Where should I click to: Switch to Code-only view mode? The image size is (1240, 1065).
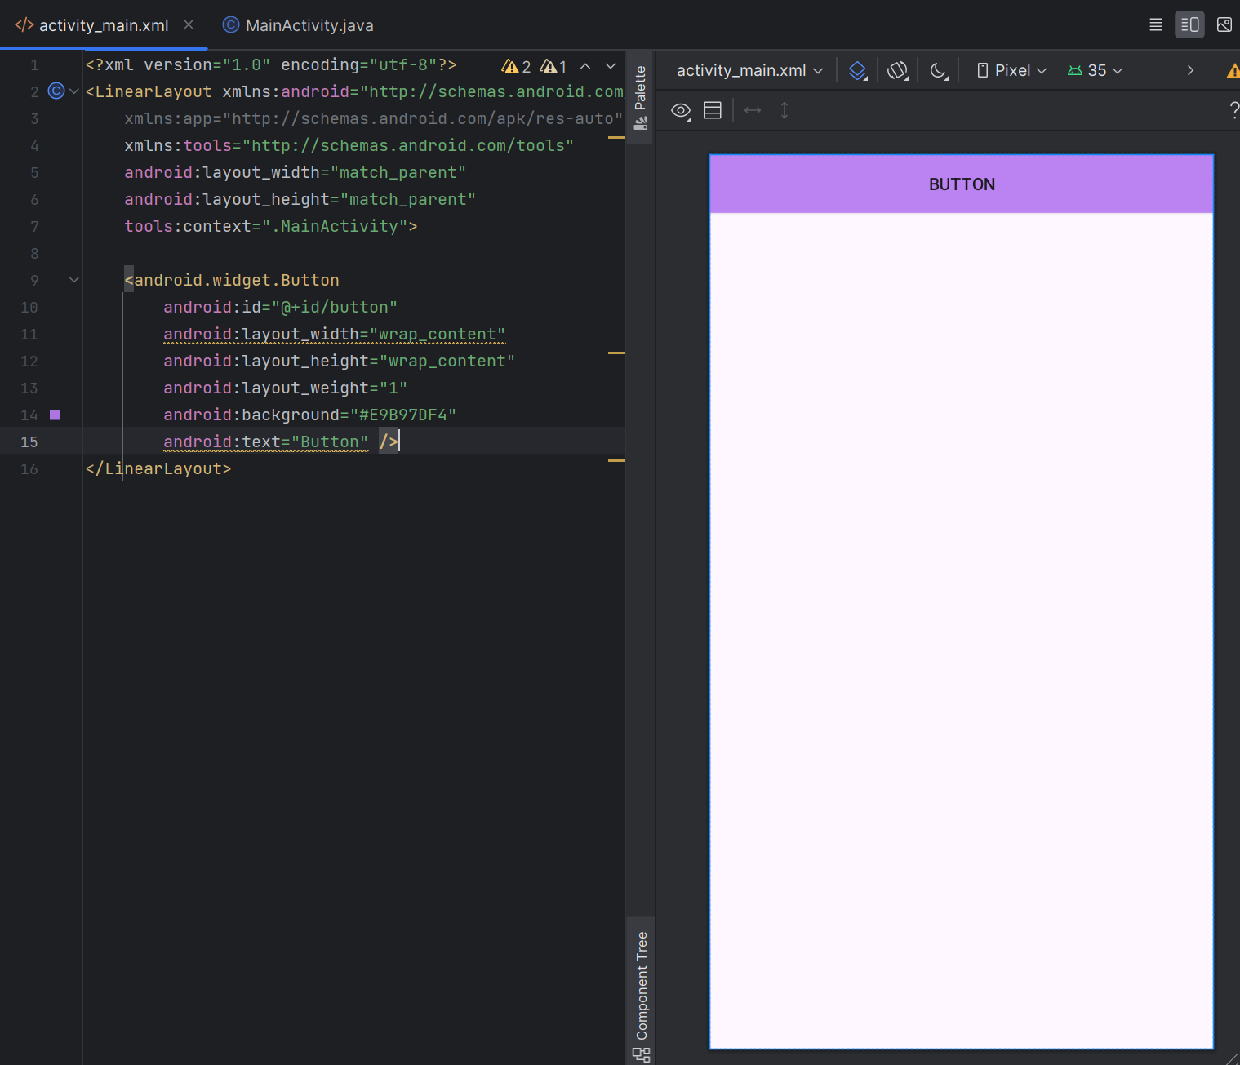(1155, 24)
